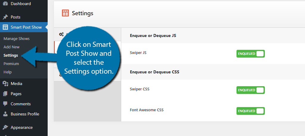Click the Comments speech bubble icon
Image resolution: width=305 pixels, height=136 pixels.
5,104
